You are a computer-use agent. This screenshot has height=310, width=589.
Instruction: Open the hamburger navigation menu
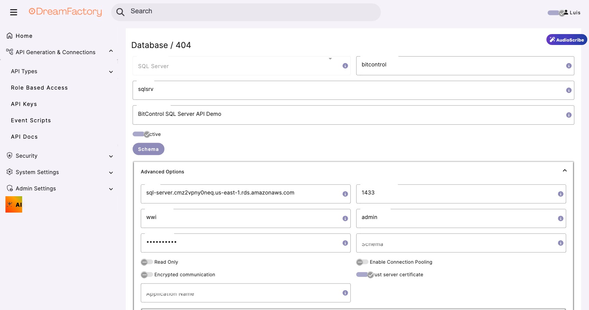pos(14,12)
